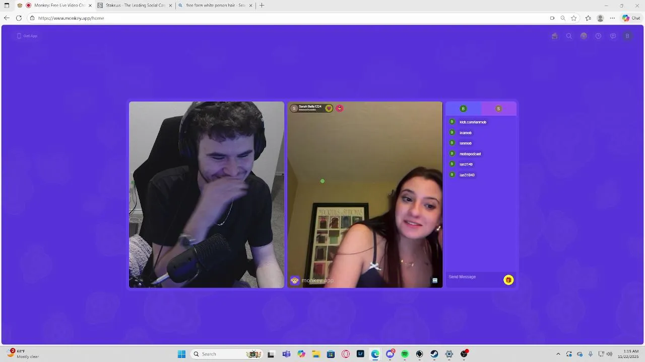Viewport: 645px width, 362px height.
Task: Open the Copilot Chat button
Action: tap(631, 18)
